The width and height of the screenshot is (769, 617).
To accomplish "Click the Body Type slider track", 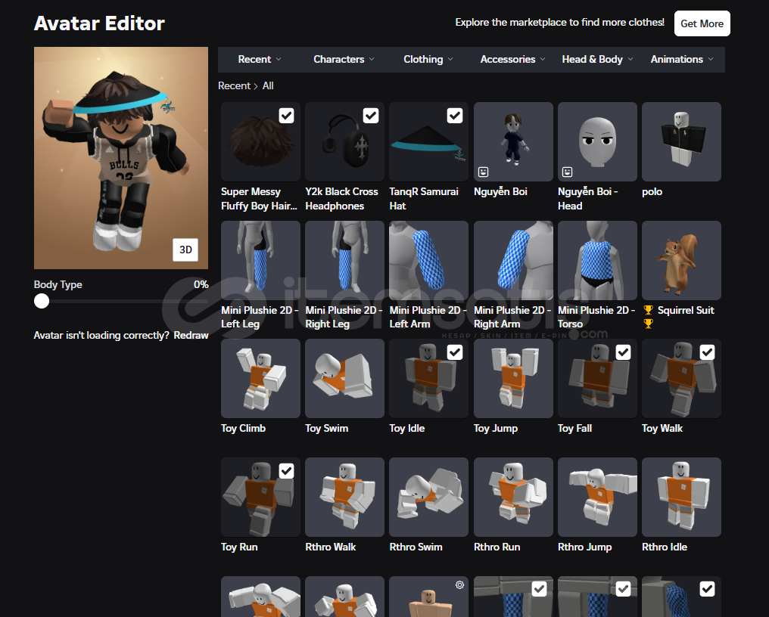I will (x=121, y=301).
